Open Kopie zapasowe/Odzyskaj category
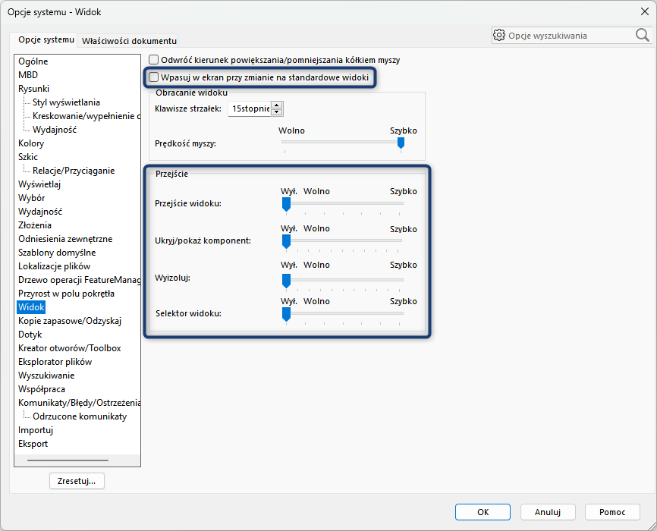This screenshot has height=531, width=657. [70, 321]
